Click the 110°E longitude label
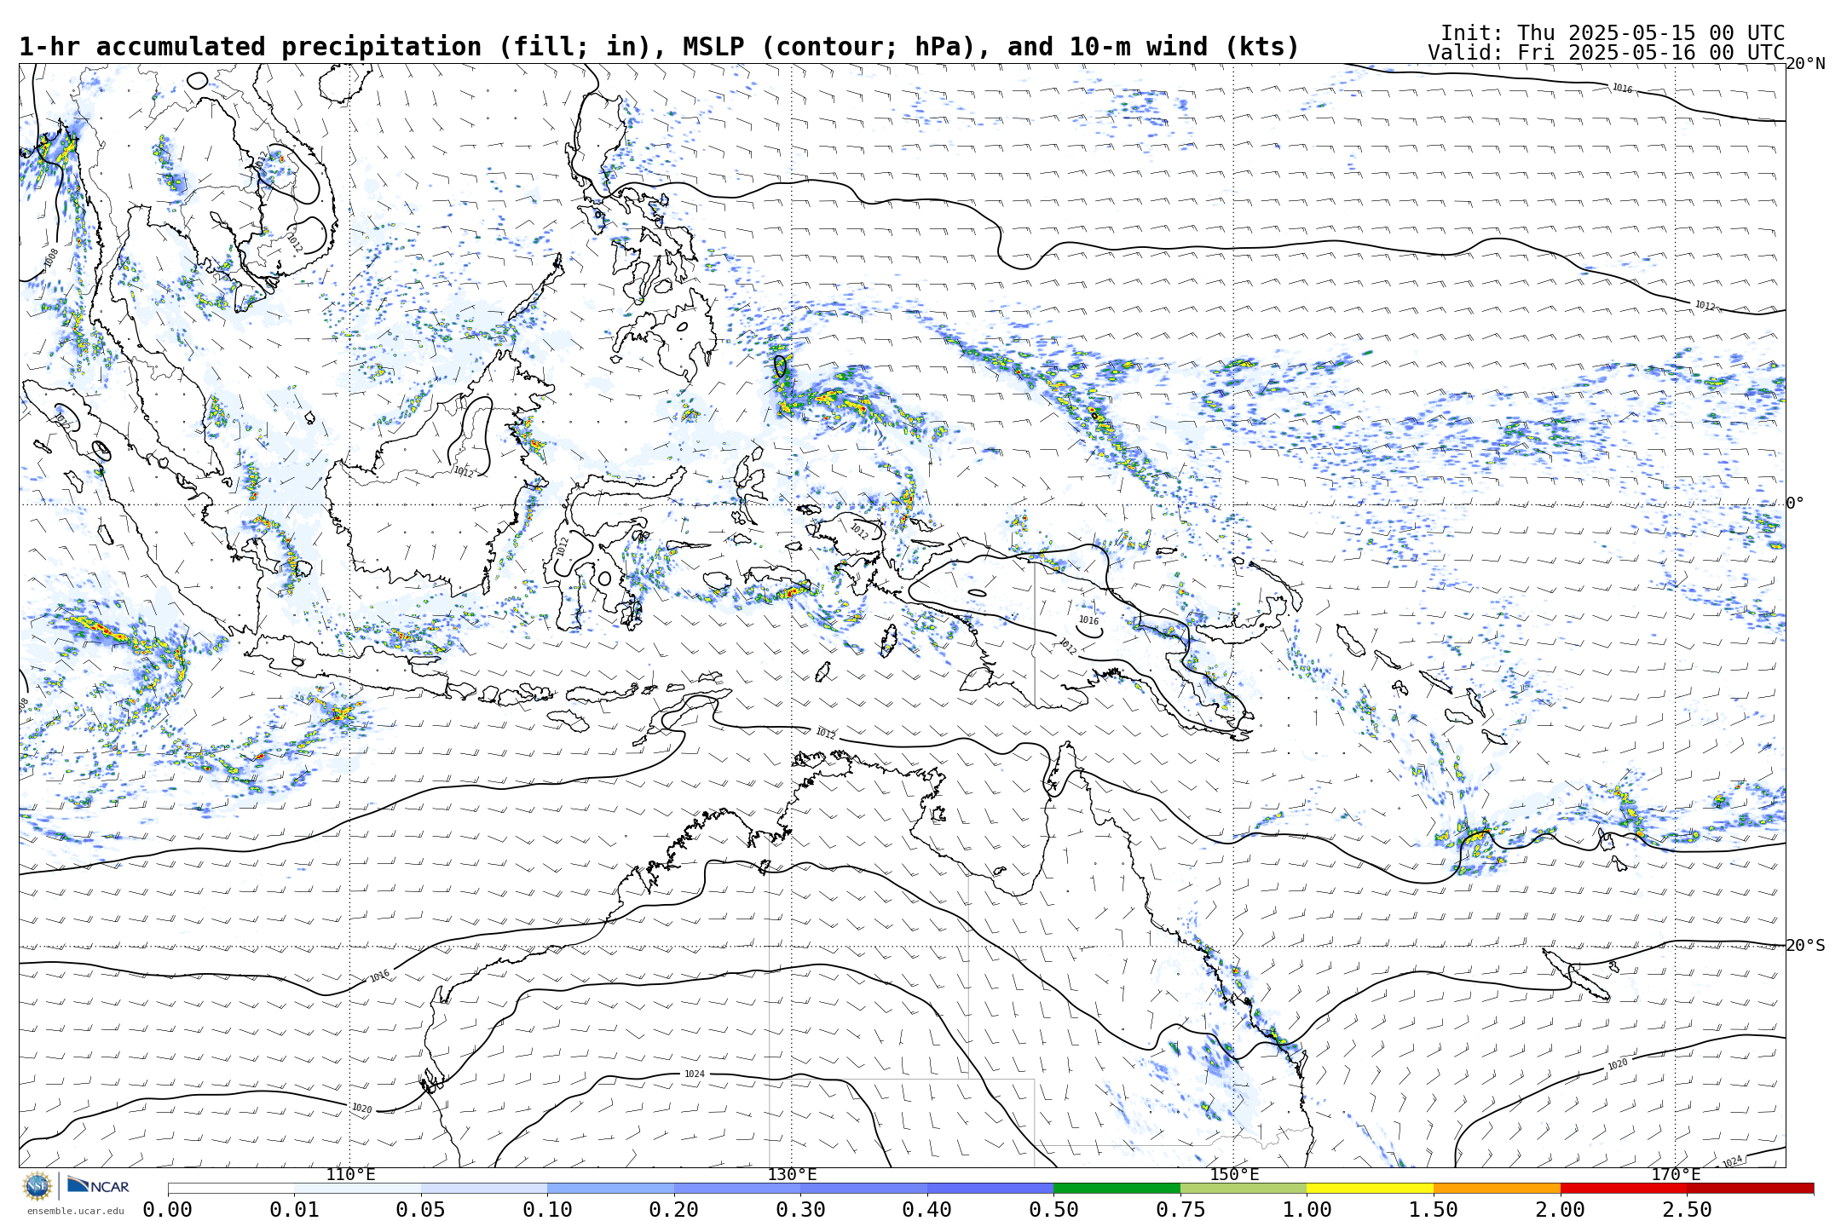Viewport: 1841px width, 1221px height. pos(350,1175)
